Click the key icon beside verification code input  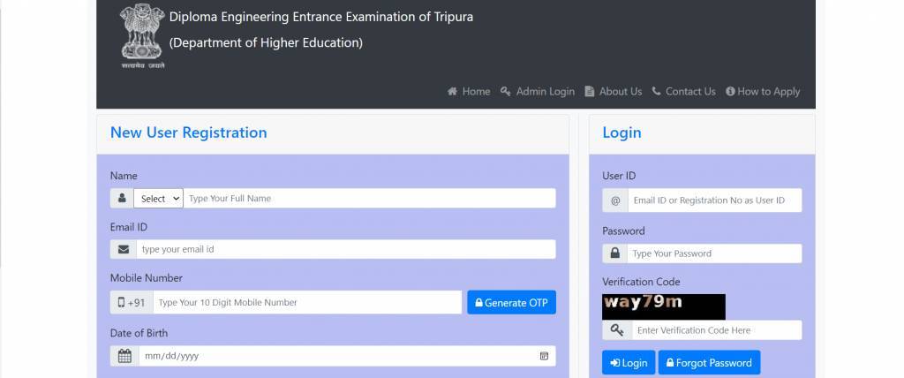[x=616, y=330]
